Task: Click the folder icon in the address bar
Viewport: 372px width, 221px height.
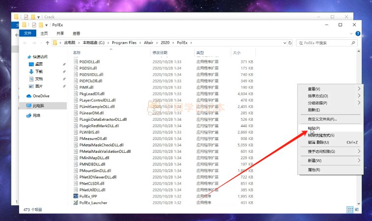Action: tap(55, 43)
